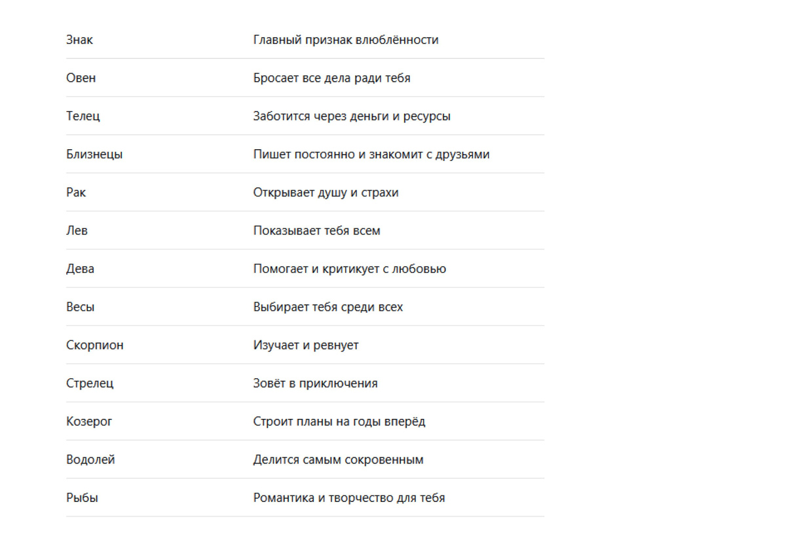
Task: Select the 'Телец' cell
Action: click(83, 116)
